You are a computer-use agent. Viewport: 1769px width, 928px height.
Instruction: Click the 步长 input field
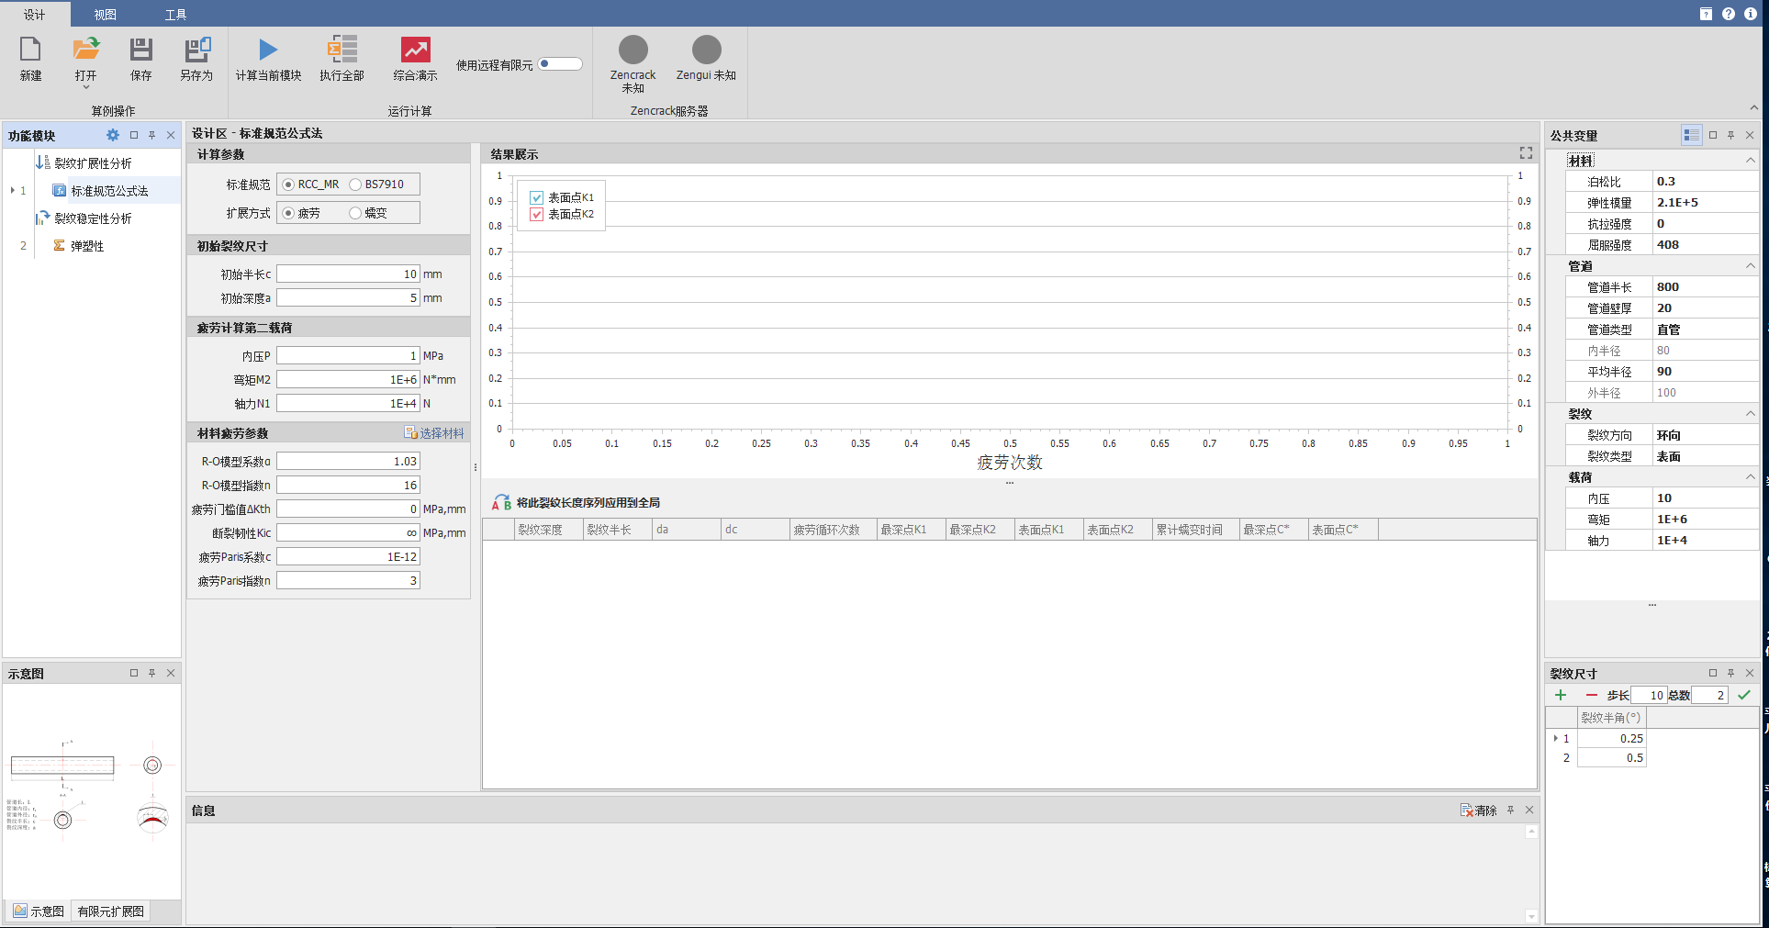(x=1650, y=695)
